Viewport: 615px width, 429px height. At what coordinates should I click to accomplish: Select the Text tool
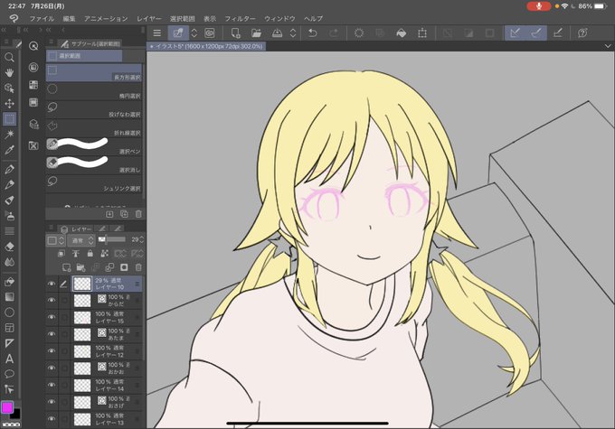[x=9, y=359]
